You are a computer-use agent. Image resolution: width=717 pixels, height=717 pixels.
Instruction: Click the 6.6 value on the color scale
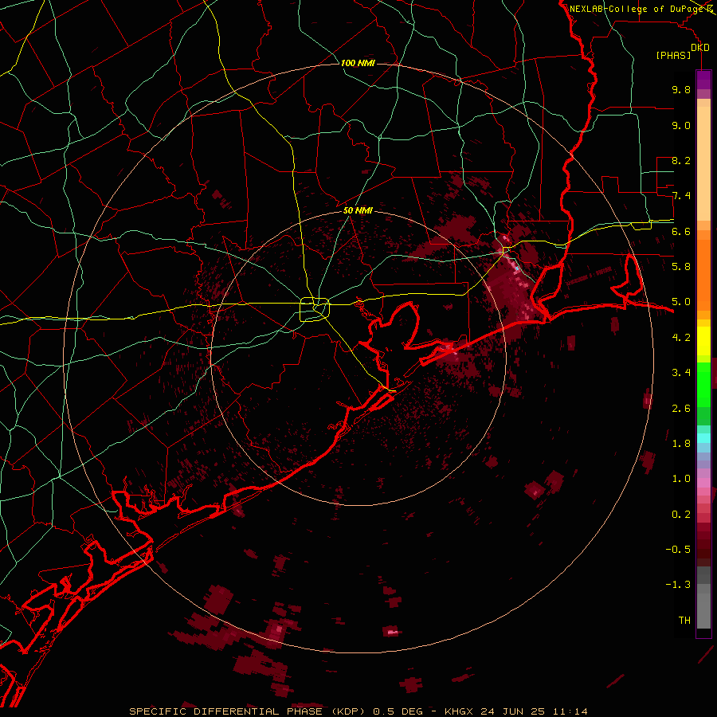[681, 231]
